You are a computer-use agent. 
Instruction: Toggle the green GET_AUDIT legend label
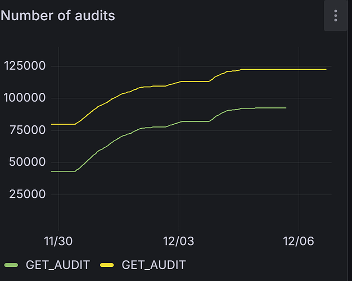click(x=57, y=265)
